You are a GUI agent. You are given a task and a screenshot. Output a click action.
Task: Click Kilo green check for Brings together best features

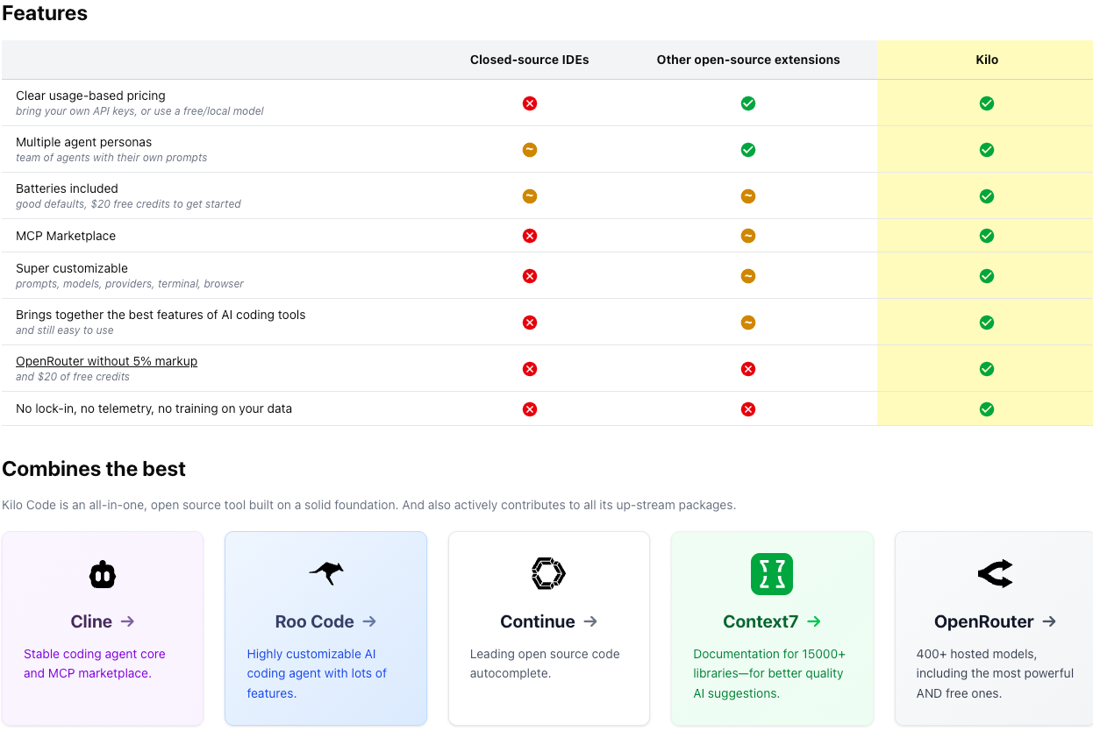point(987,323)
